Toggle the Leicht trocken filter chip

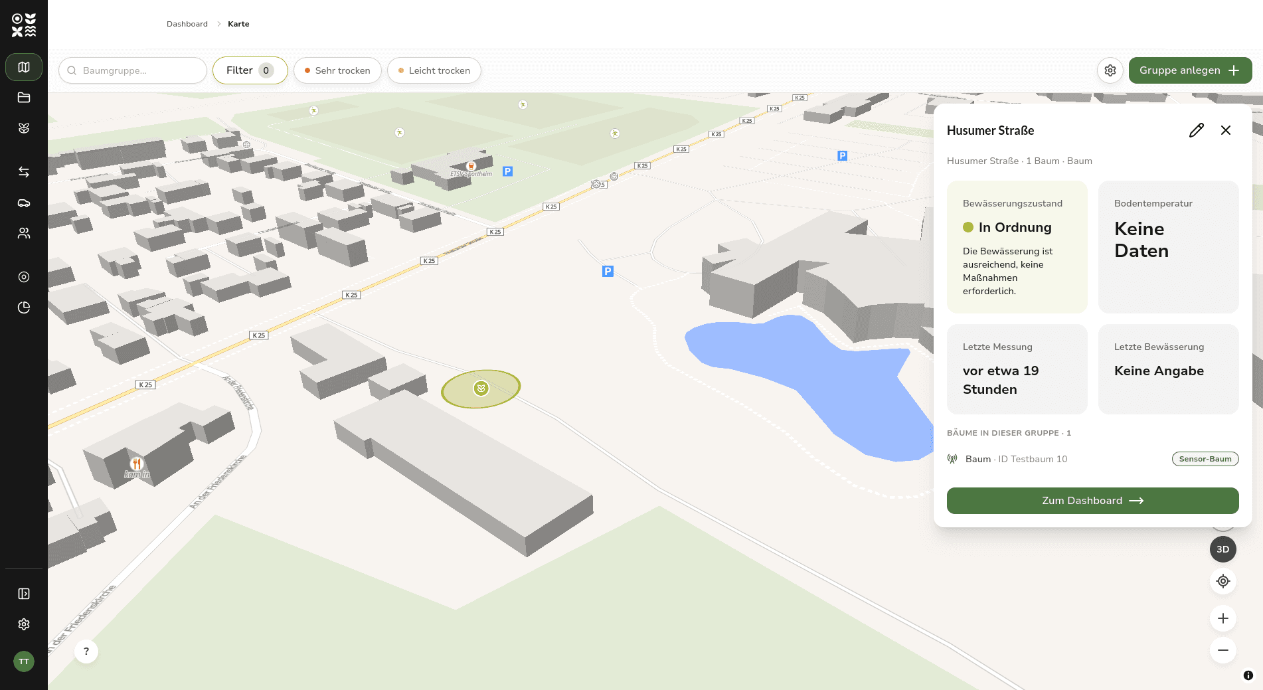click(x=434, y=70)
